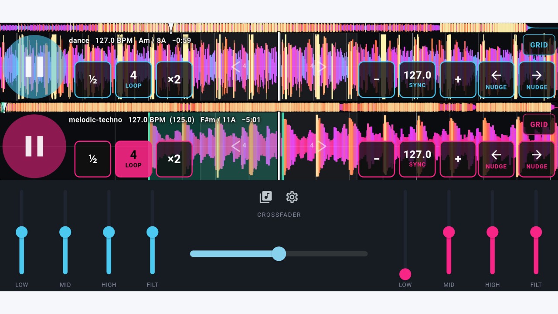Click the melodic-techno track title text
This screenshot has width=558, height=314.
pos(95,119)
